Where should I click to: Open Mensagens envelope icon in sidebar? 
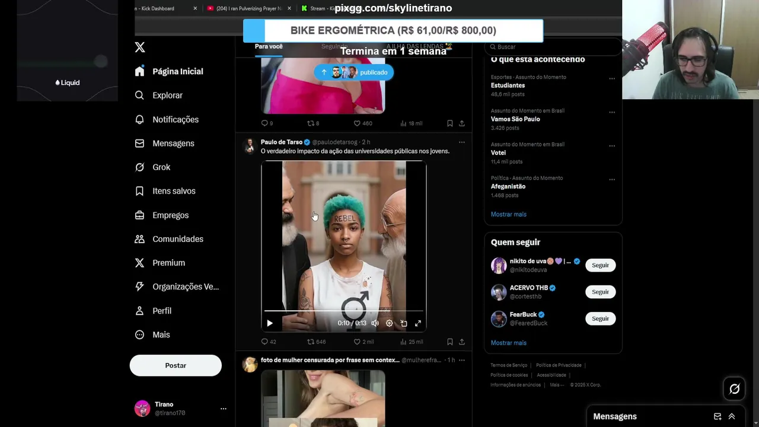click(139, 144)
